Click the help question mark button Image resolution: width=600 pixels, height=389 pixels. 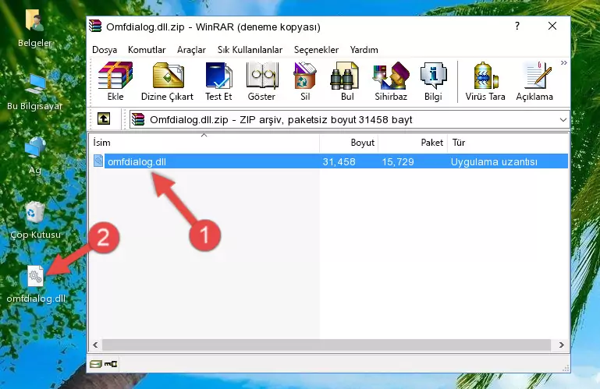[x=517, y=26]
